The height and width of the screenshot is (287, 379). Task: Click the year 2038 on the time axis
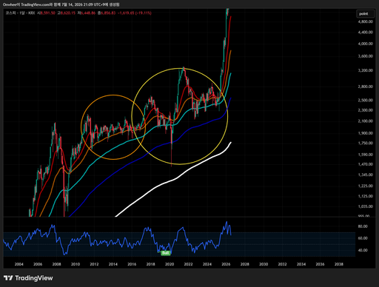(339, 264)
